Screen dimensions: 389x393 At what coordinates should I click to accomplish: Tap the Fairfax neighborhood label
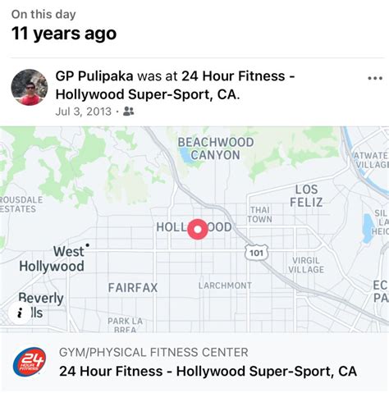(133, 288)
